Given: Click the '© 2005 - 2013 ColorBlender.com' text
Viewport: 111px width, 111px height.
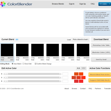Looking at the screenshot, I should (x=12, y=88).
